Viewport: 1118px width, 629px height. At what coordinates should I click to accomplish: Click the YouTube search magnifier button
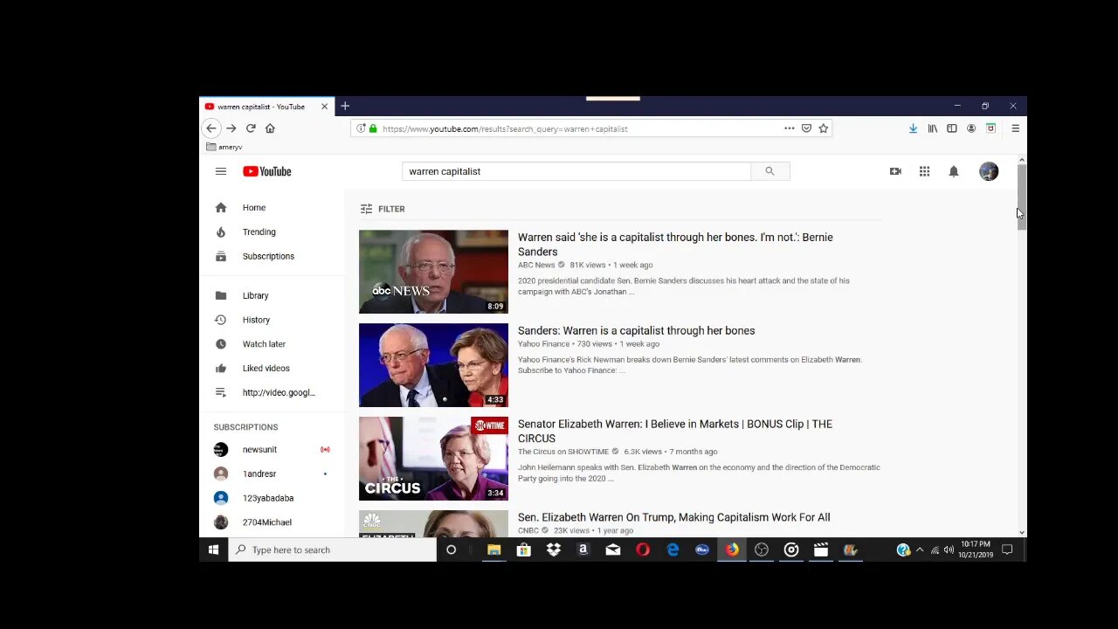(x=769, y=171)
